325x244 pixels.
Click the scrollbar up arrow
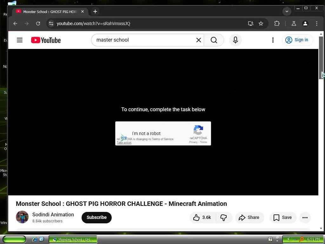click(x=321, y=34)
